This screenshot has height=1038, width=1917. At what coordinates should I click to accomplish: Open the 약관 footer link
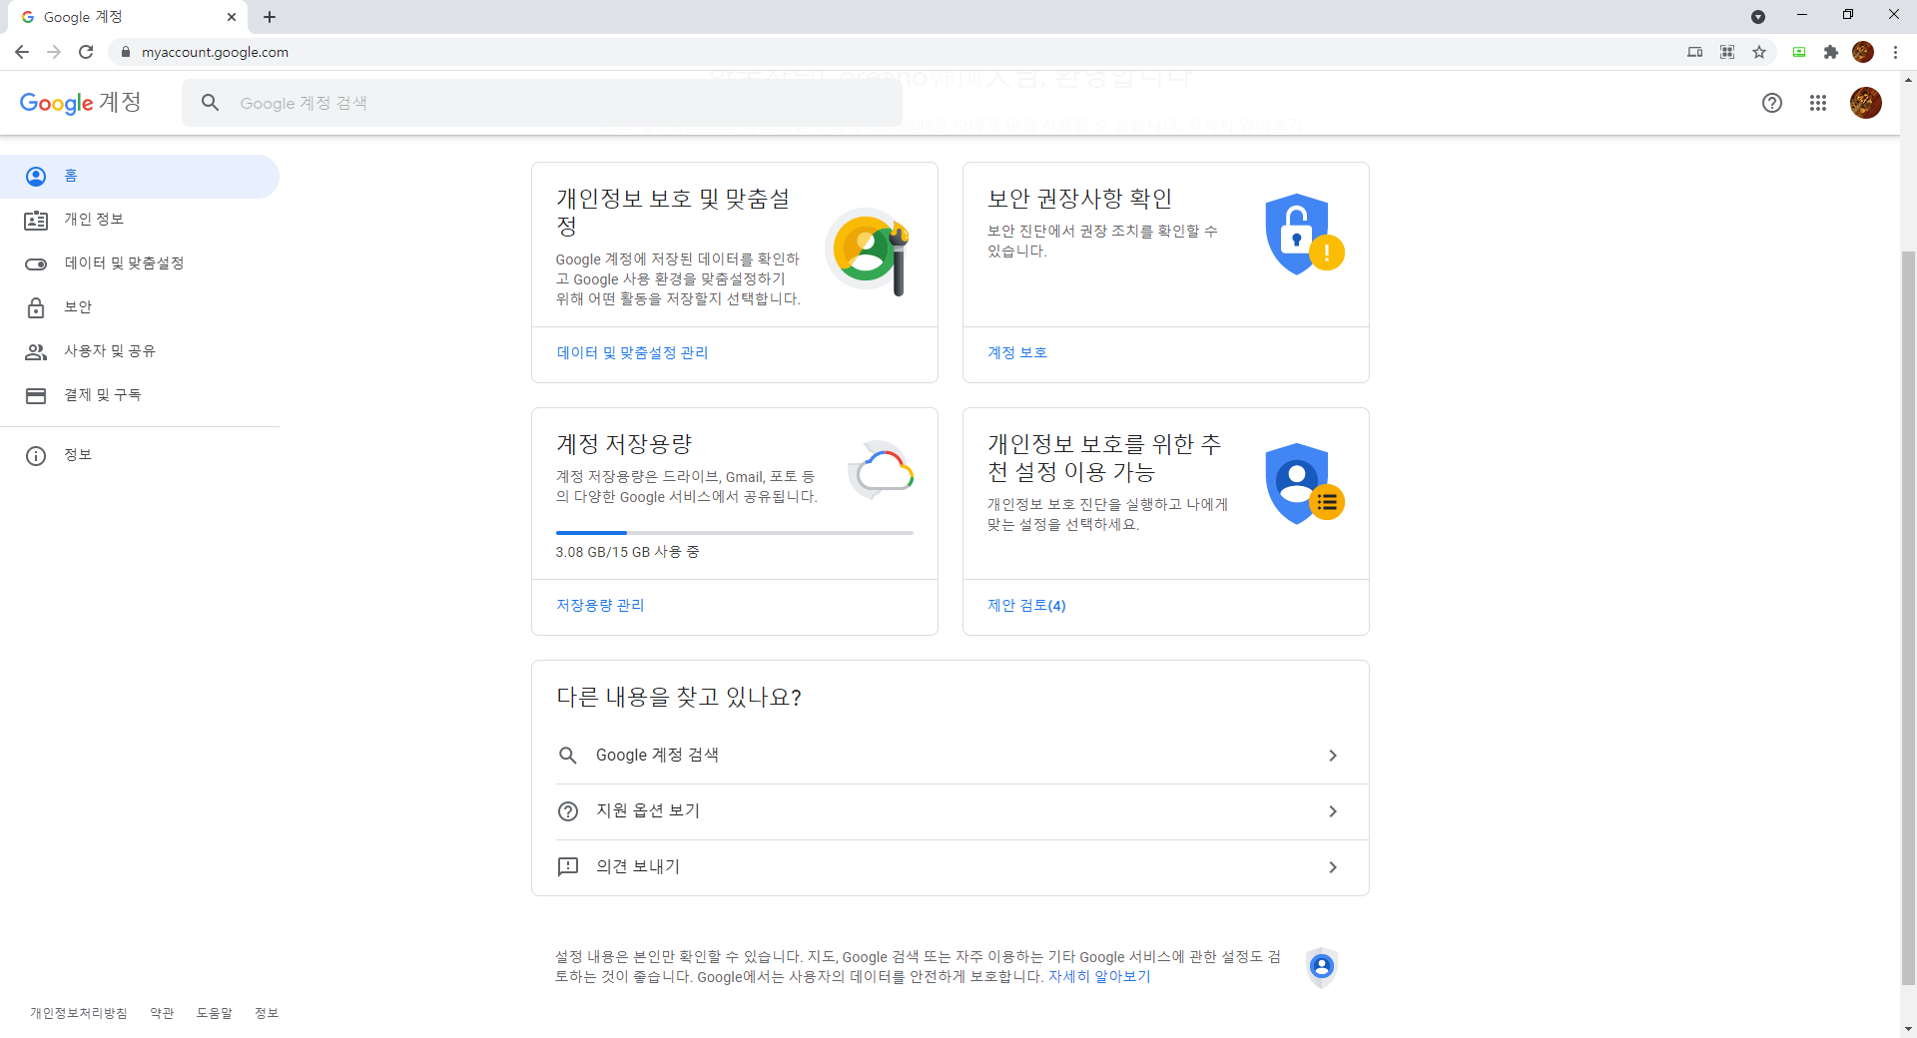tap(162, 1013)
